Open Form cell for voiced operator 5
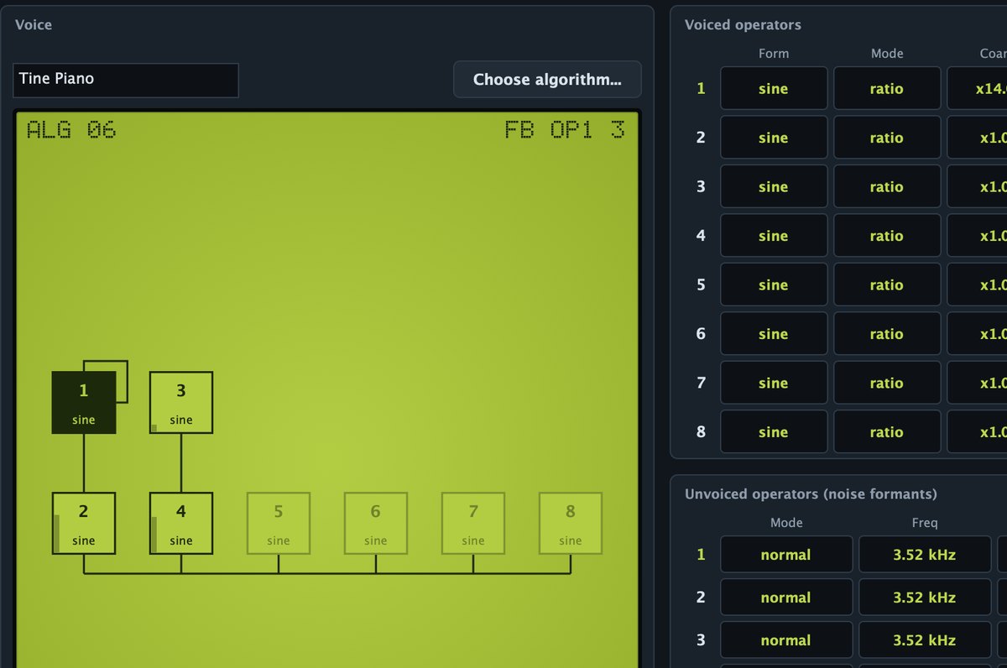The height and width of the screenshot is (668, 1007). pos(774,284)
